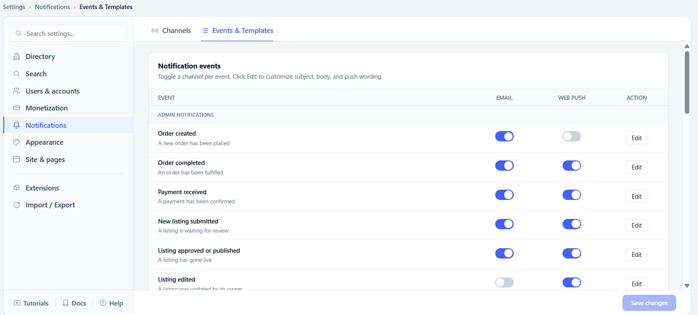
Task: Focus the Search settings input field
Action: (x=69, y=33)
